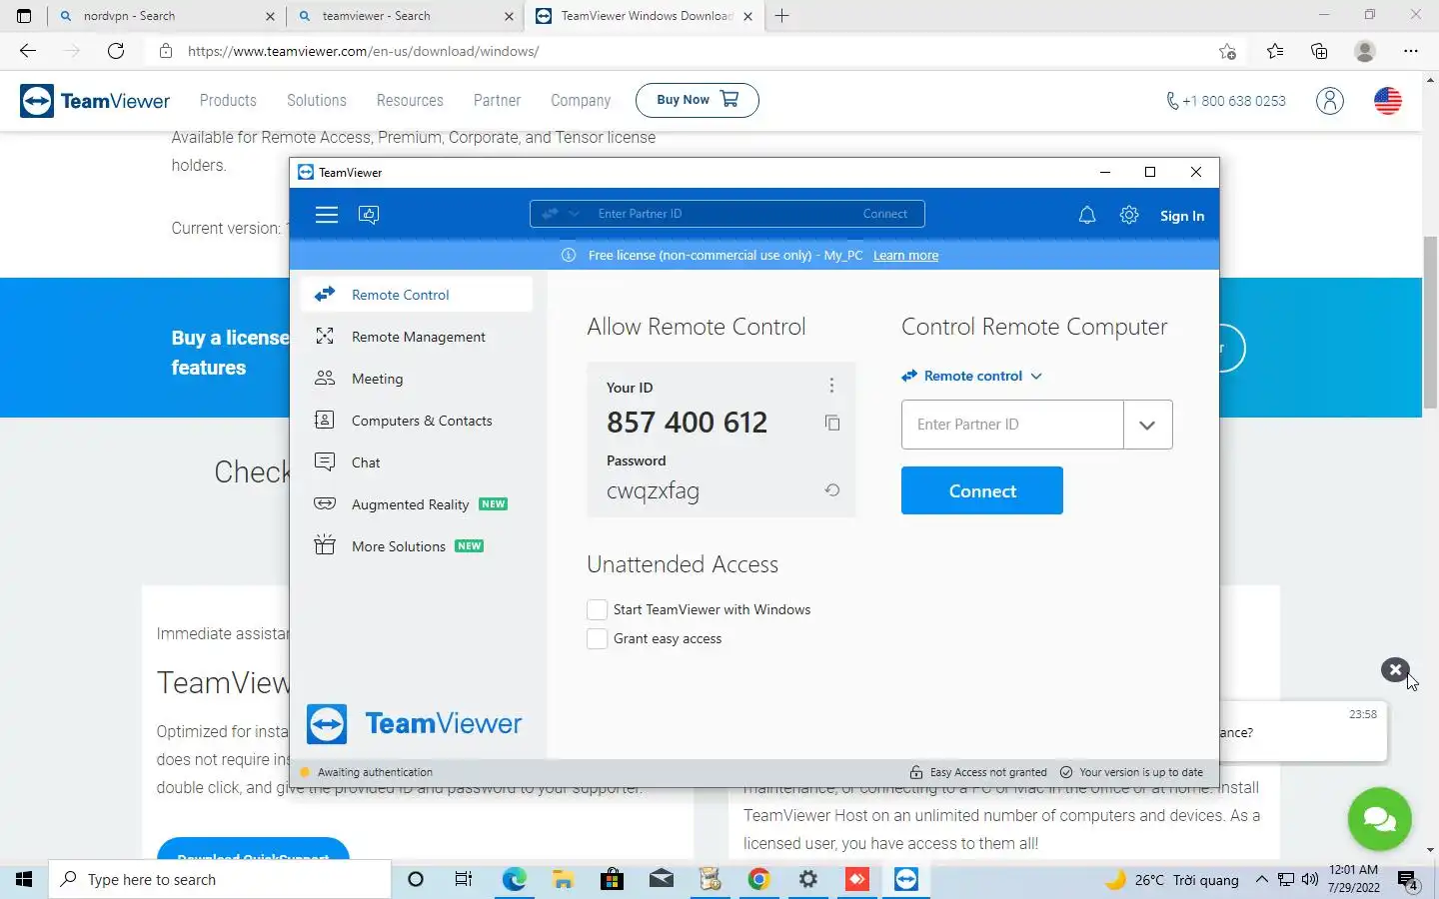Click the feedback comment icon in TeamViewer toolbar
1439x899 pixels.
(369, 215)
